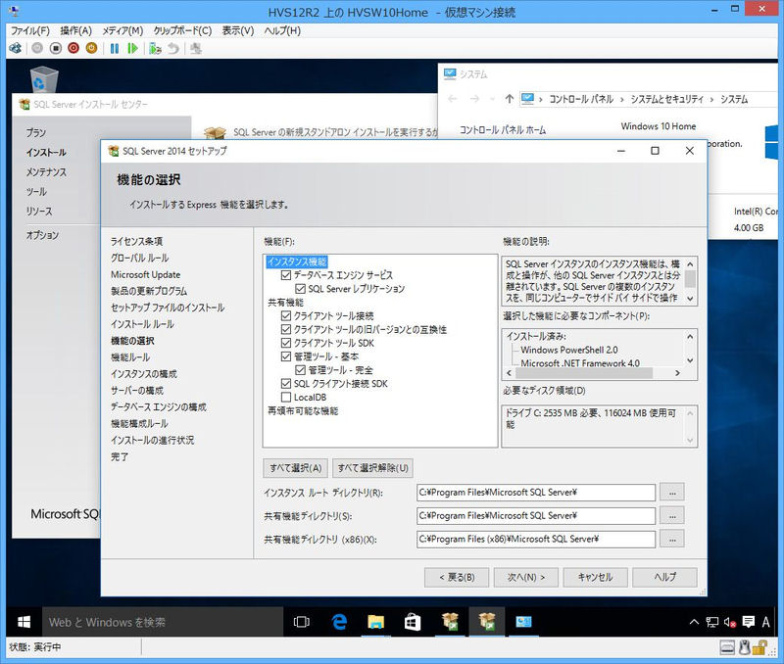Image resolution: width=784 pixels, height=664 pixels.
Task: Click すべて選択(A) button
Action: (x=296, y=468)
